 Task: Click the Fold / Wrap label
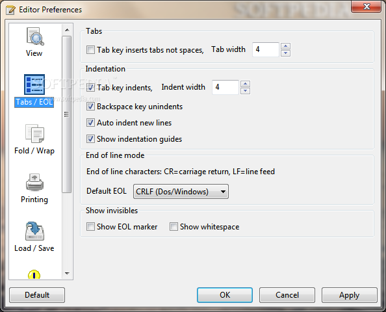[34, 151]
